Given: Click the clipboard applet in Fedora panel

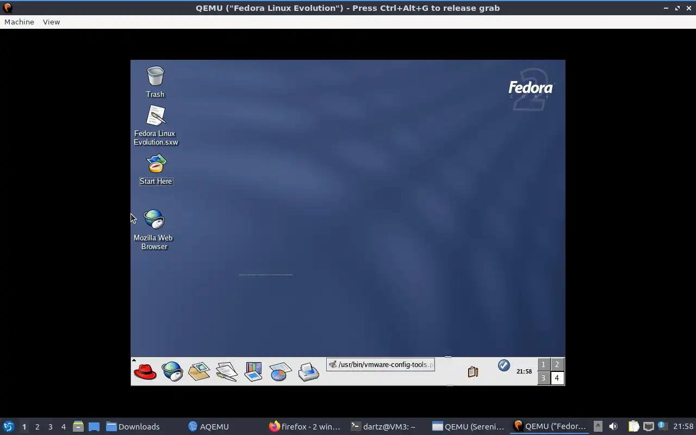Looking at the screenshot, I should tap(473, 371).
